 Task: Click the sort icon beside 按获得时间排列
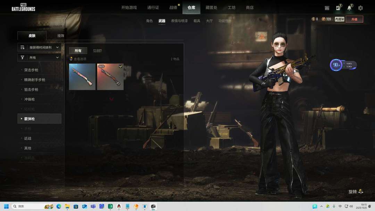click(x=22, y=47)
